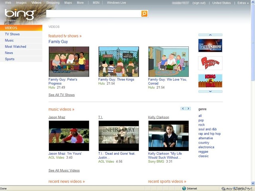Image resolution: width=255 pixels, height=191 pixels.
Task: Go to Maps in the top navigation
Action: [68, 3]
